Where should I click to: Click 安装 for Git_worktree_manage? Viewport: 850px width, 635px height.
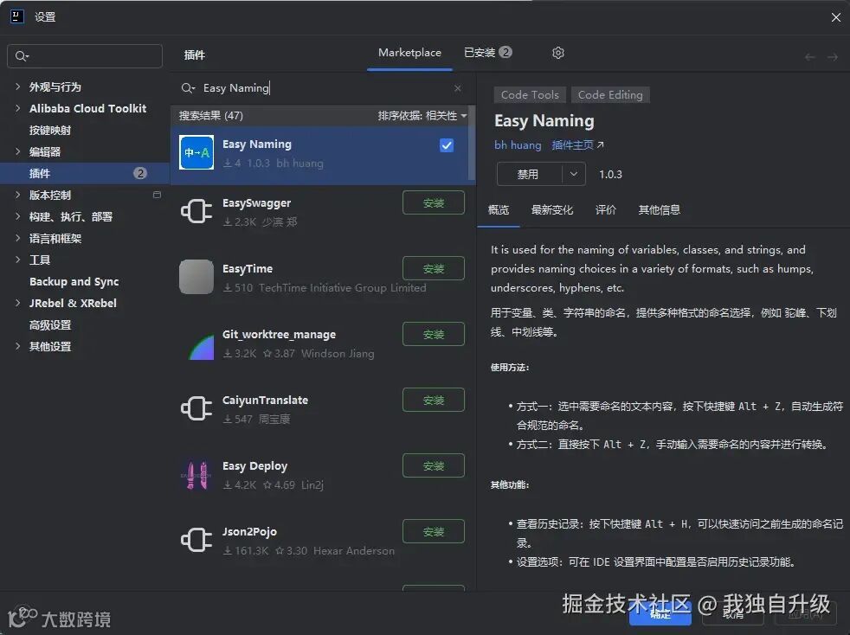click(x=434, y=334)
